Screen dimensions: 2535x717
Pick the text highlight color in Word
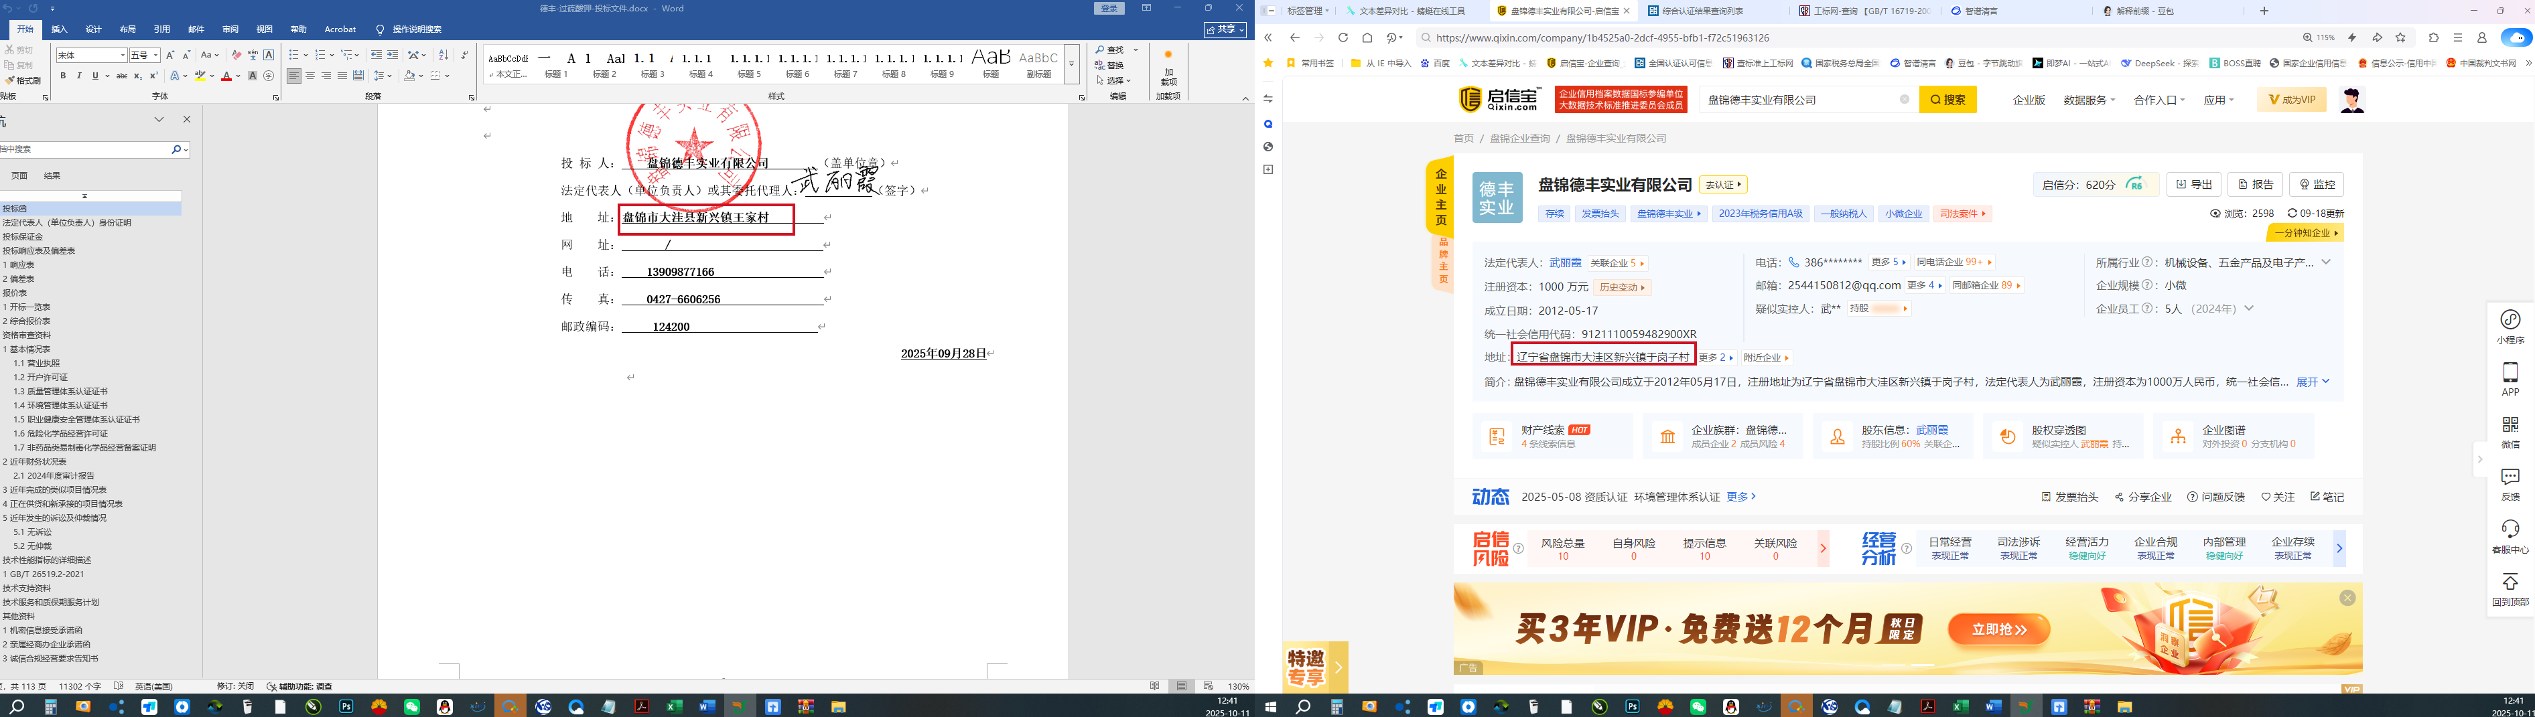point(201,76)
